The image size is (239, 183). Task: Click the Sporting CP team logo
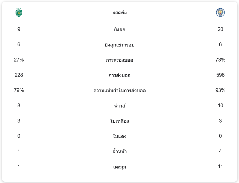click(x=19, y=12)
